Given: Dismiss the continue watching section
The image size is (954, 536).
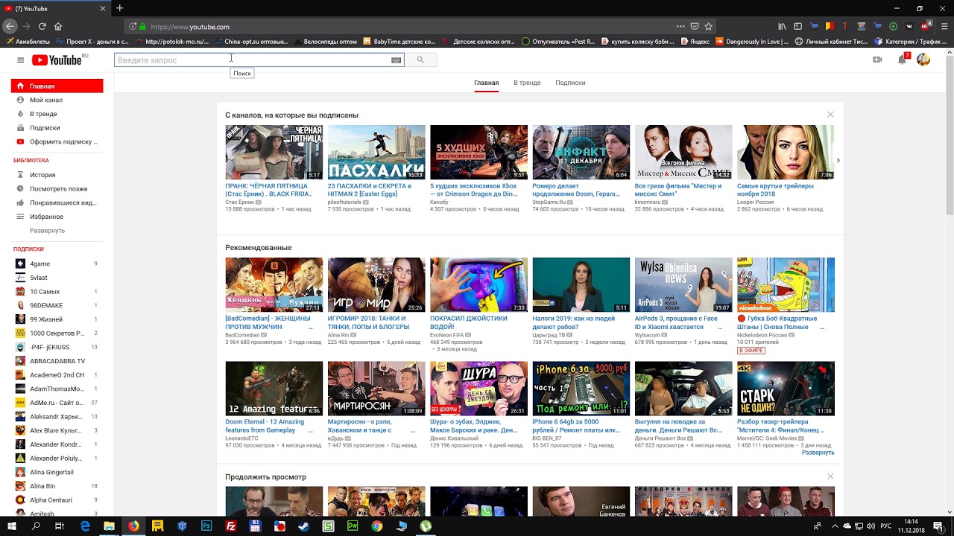Looking at the screenshot, I should (830, 476).
